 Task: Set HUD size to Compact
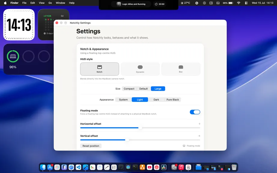tap(129, 89)
